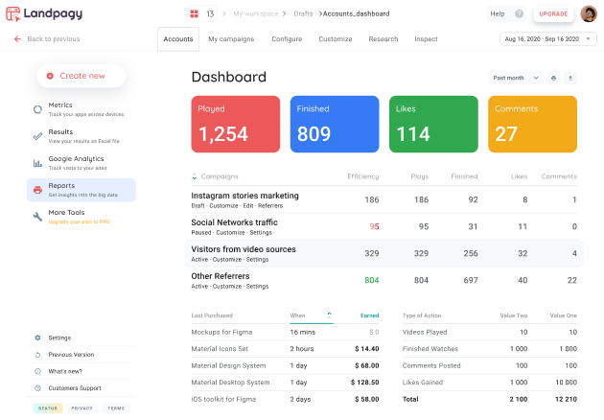
Task: Click the help question mark icon
Action: coord(519,14)
